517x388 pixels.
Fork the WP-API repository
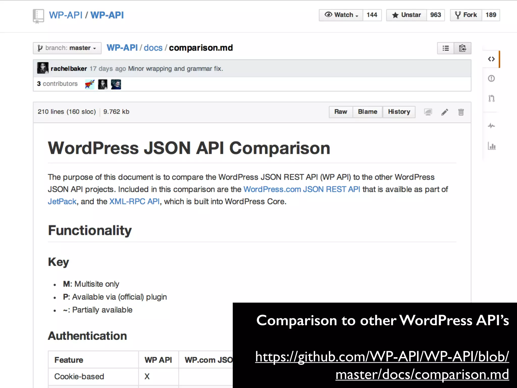pos(466,15)
